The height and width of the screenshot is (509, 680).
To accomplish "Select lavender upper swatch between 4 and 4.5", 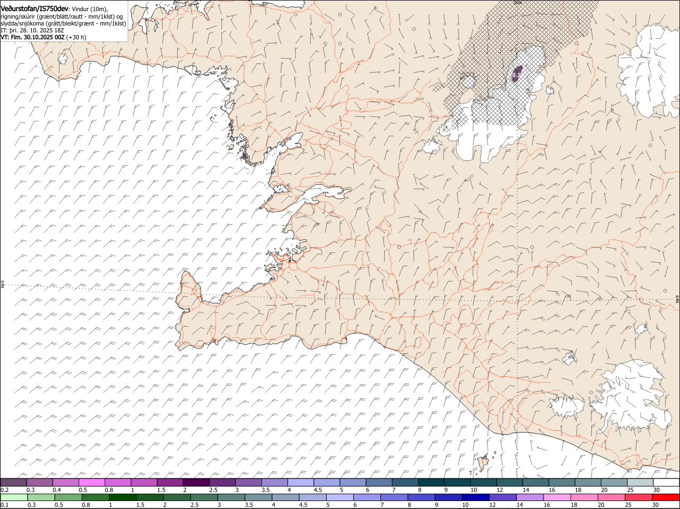I will pos(300,482).
